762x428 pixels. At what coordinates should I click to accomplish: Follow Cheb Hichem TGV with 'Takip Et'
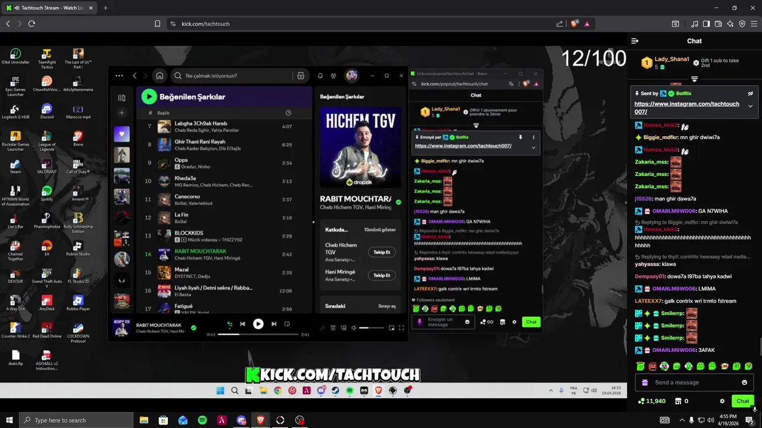[382, 252]
